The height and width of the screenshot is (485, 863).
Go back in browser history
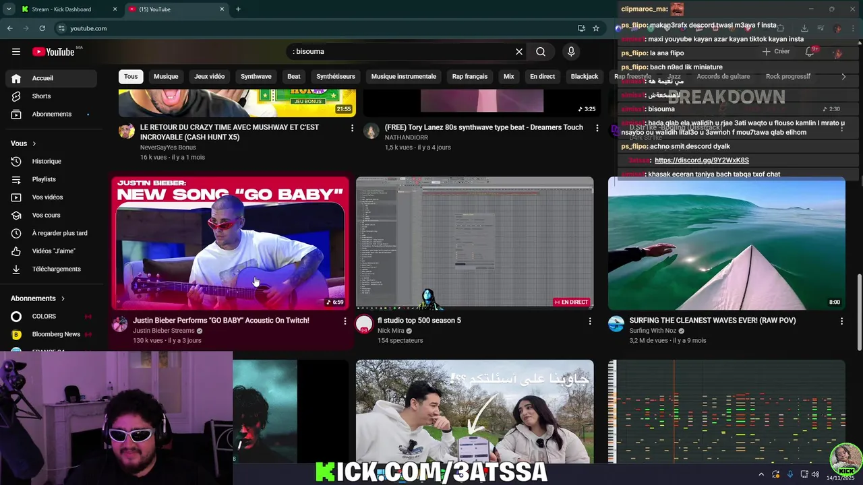tap(9, 28)
